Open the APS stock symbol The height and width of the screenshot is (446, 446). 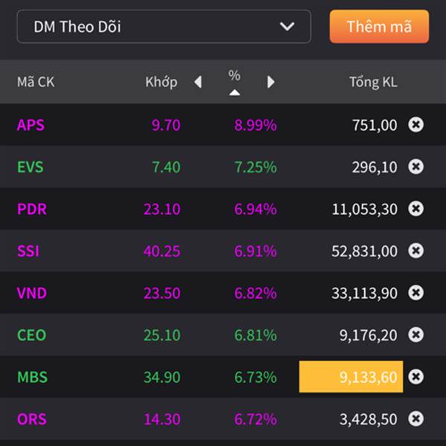(30, 125)
